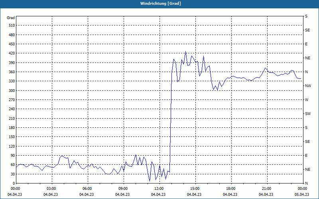Select the 330 degree axis label

coord(12,81)
